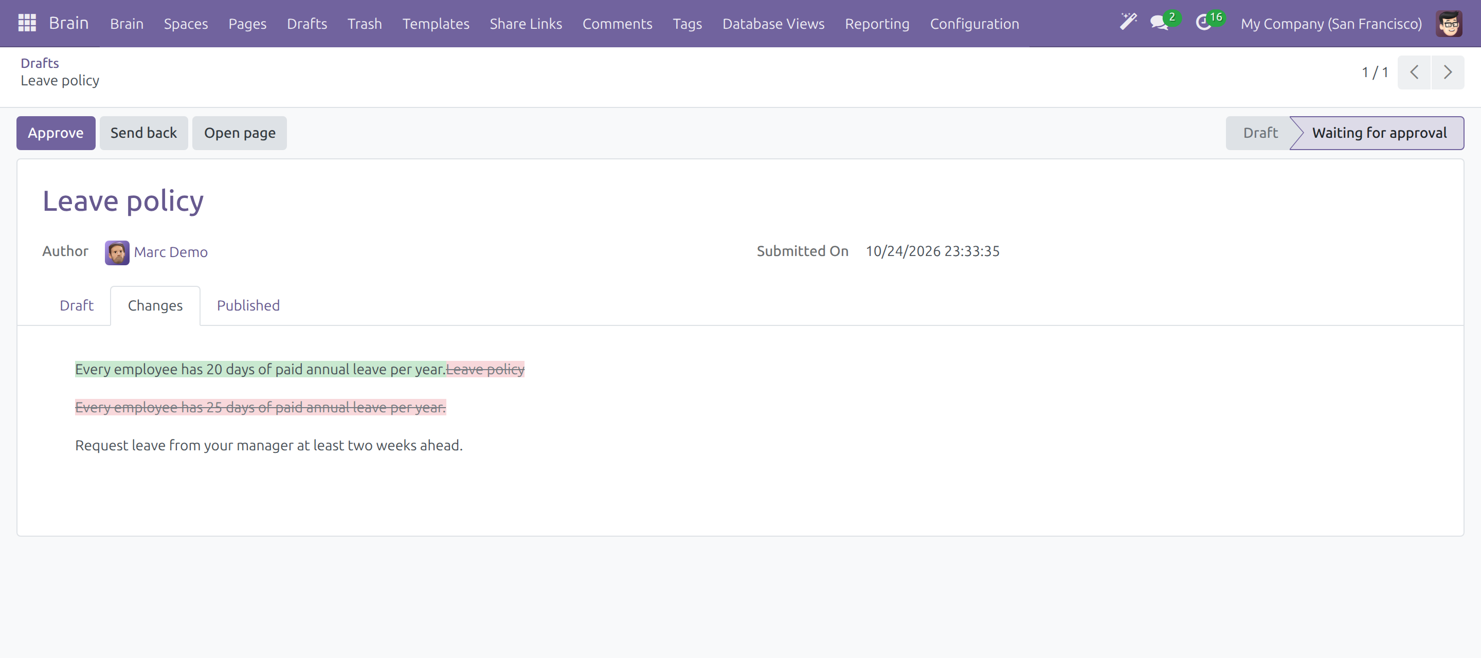Switch to the Changes tab
The image size is (1481, 658).
pos(155,305)
